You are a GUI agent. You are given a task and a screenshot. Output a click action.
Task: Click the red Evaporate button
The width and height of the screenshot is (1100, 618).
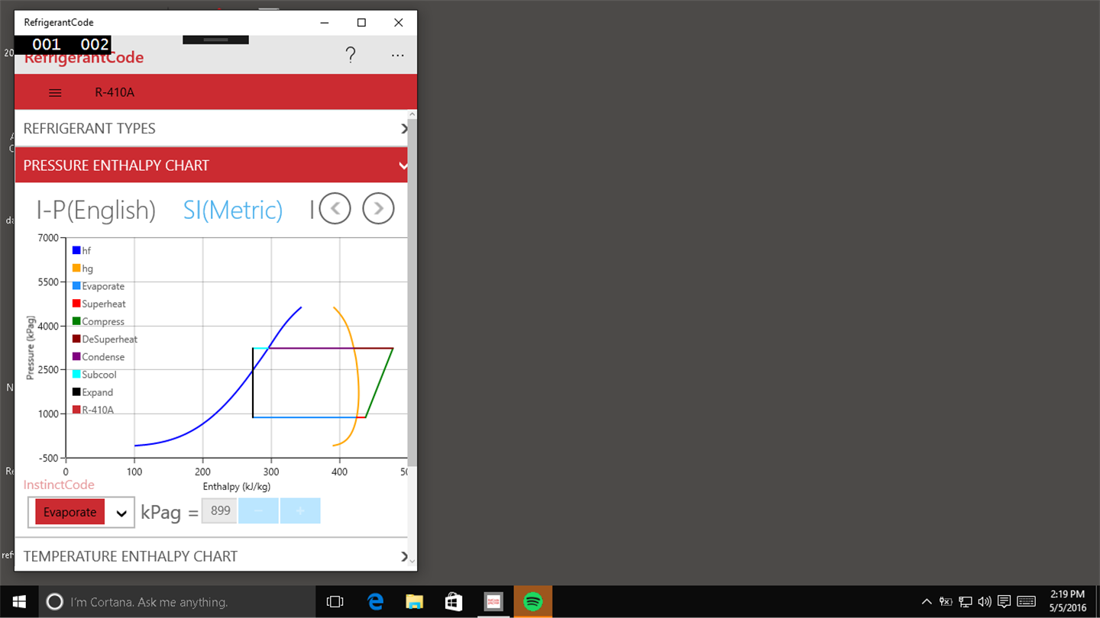pos(70,512)
